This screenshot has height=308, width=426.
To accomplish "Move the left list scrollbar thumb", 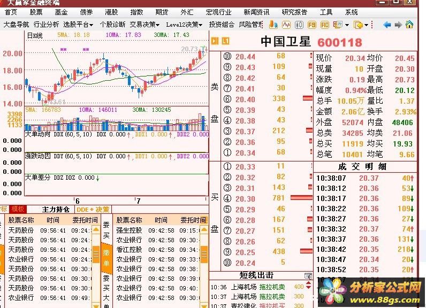I will pos(96,255).
